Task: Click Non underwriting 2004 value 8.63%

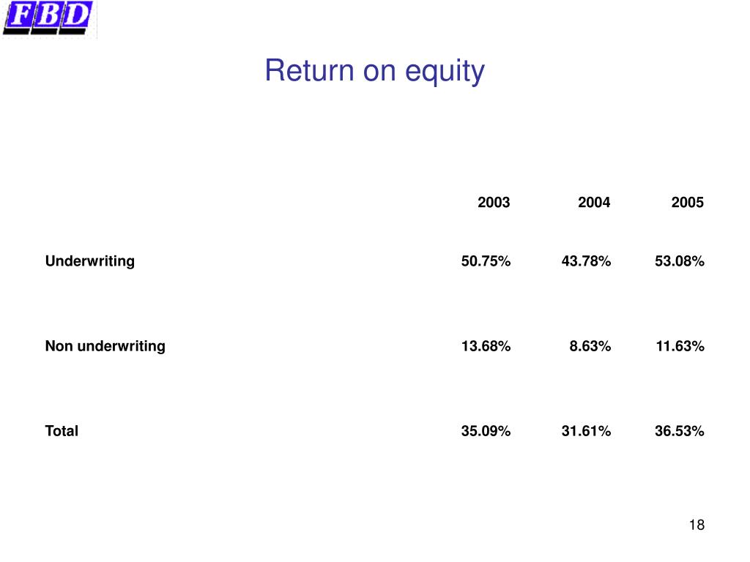Action: 590,346
